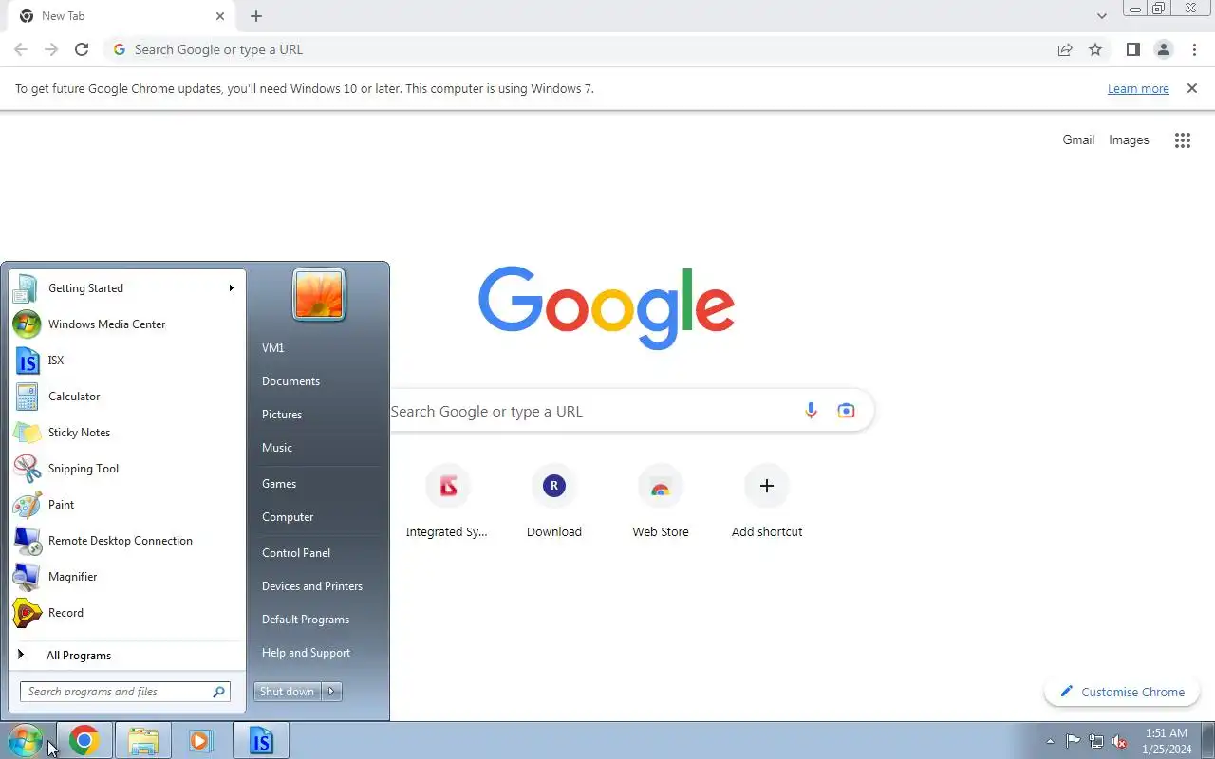
Task: Open the Download shortcut
Action: click(554, 503)
